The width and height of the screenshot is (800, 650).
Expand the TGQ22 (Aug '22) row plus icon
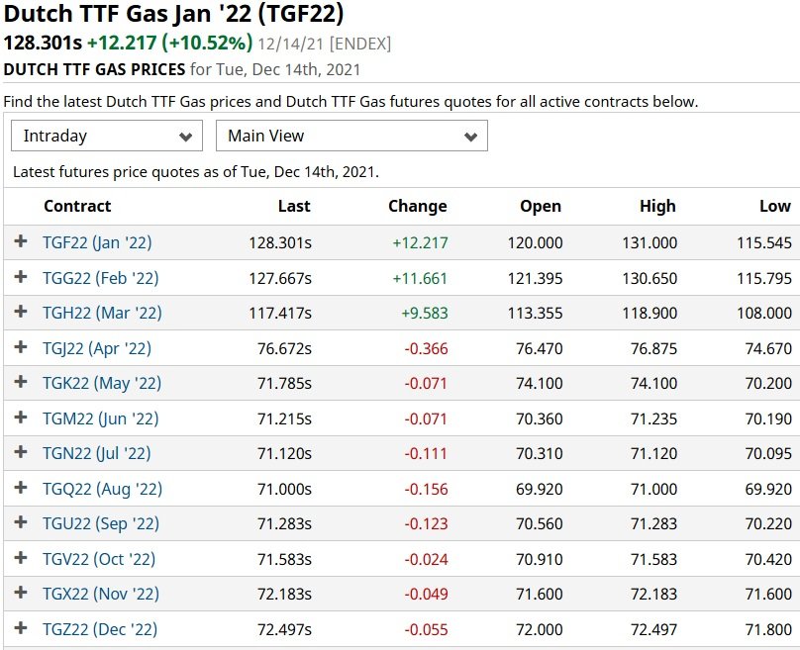click(x=21, y=488)
